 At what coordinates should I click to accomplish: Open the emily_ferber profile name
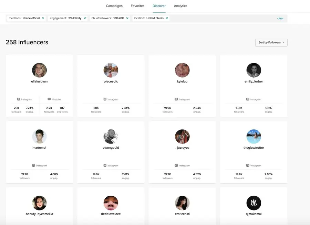tap(254, 81)
